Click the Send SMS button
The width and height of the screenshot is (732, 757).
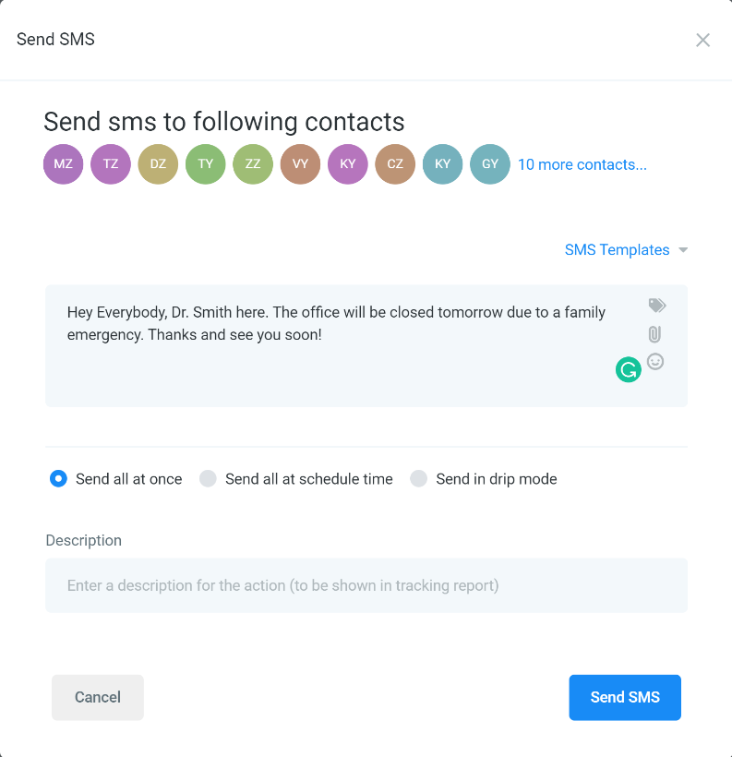click(625, 697)
